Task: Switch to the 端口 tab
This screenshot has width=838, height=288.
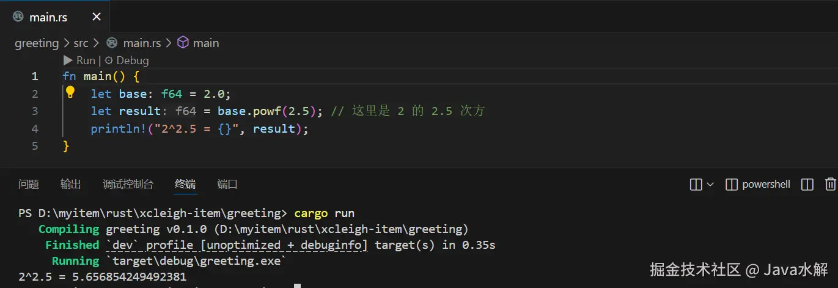Action: coord(227,184)
